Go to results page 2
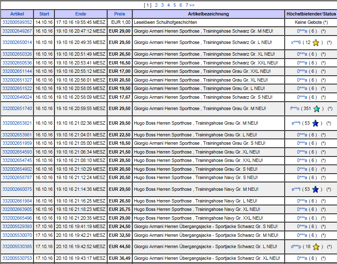The image size is (337, 264). point(156,5)
